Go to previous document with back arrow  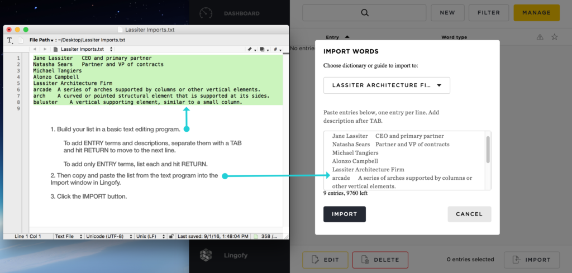(x=35, y=49)
